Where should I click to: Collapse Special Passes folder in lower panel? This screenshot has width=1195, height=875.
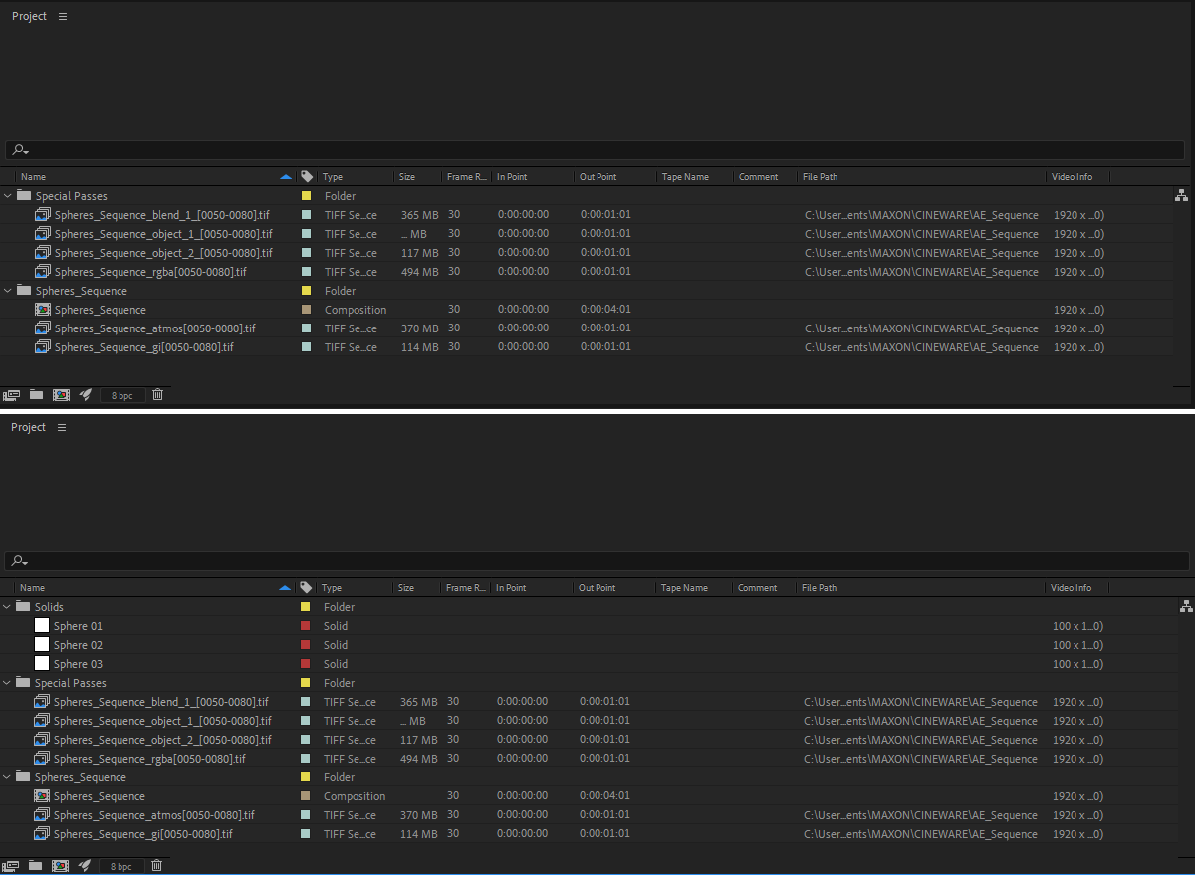coord(8,683)
